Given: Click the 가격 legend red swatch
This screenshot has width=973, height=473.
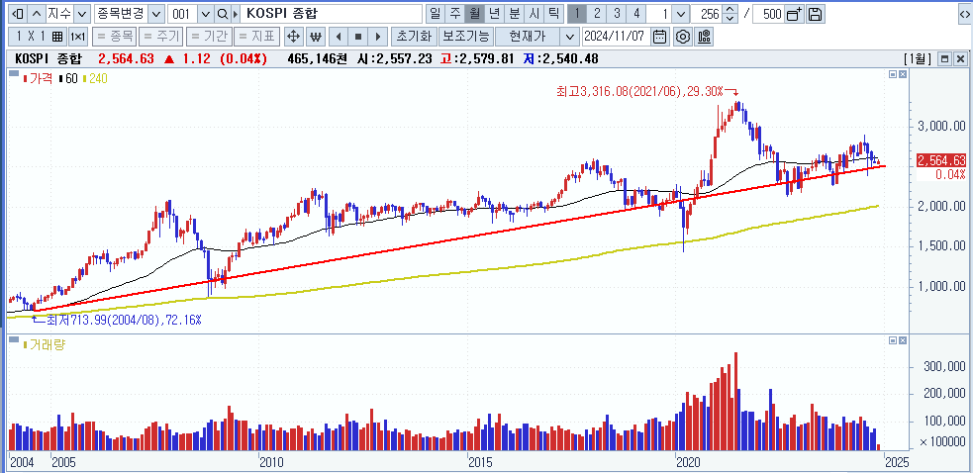Looking at the screenshot, I should [25, 79].
